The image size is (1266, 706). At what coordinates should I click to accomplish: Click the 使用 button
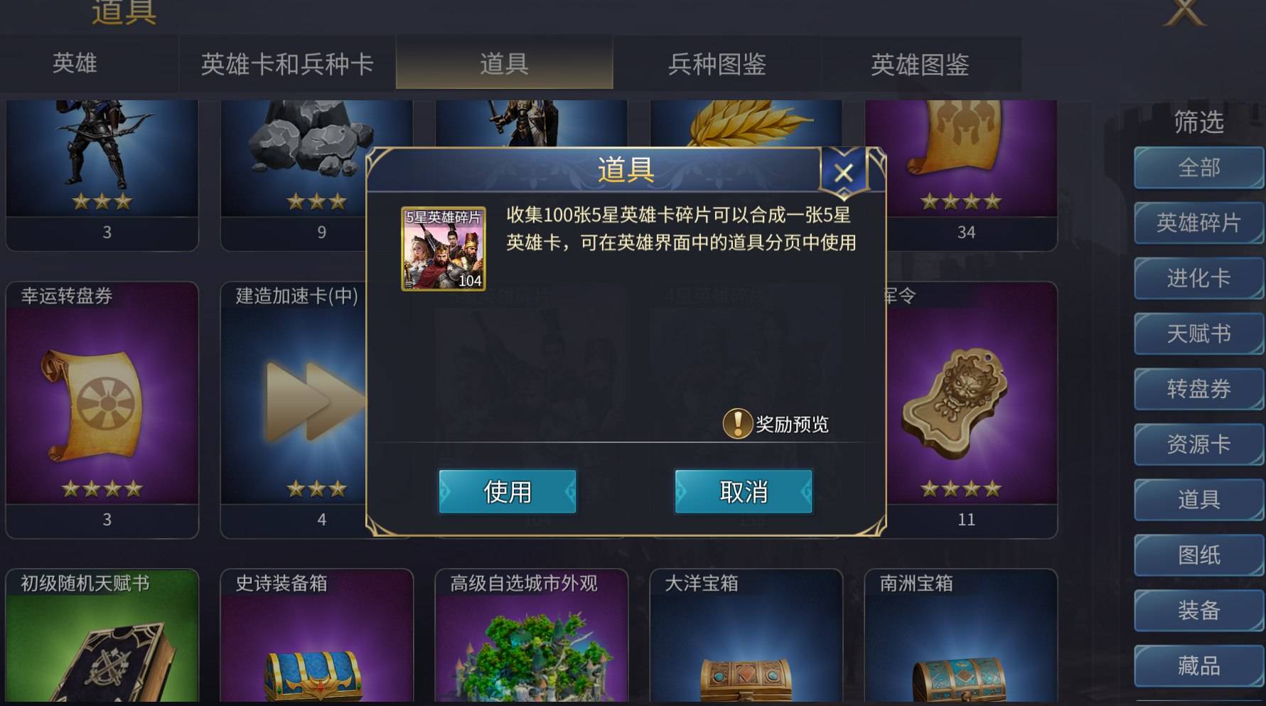[508, 491]
